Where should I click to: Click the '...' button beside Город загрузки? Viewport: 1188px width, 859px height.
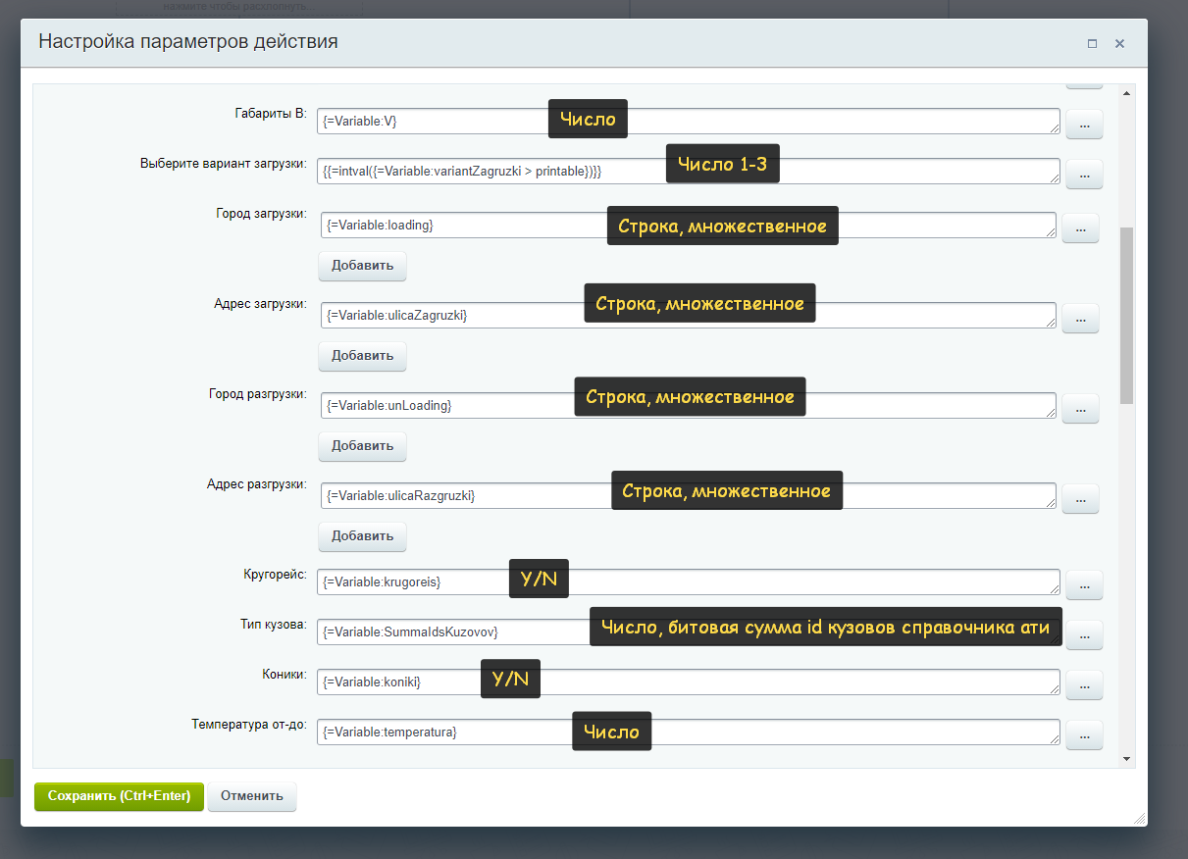click(x=1080, y=228)
